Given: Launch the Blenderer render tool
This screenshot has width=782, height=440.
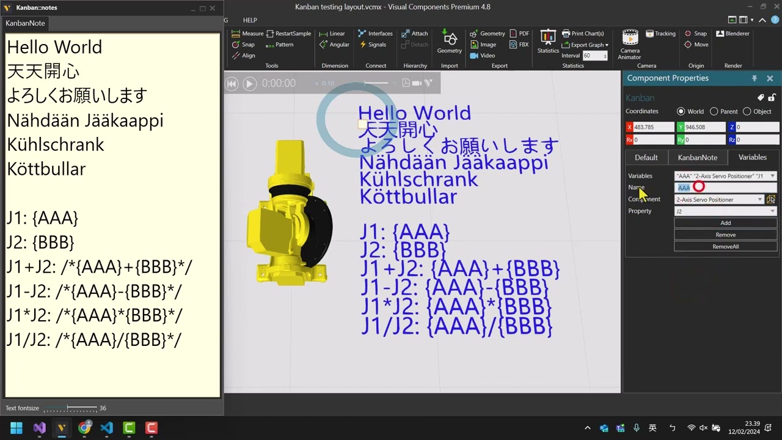Looking at the screenshot, I should tap(733, 34).
